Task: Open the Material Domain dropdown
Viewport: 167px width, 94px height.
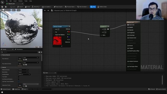Action: point(23,70)
